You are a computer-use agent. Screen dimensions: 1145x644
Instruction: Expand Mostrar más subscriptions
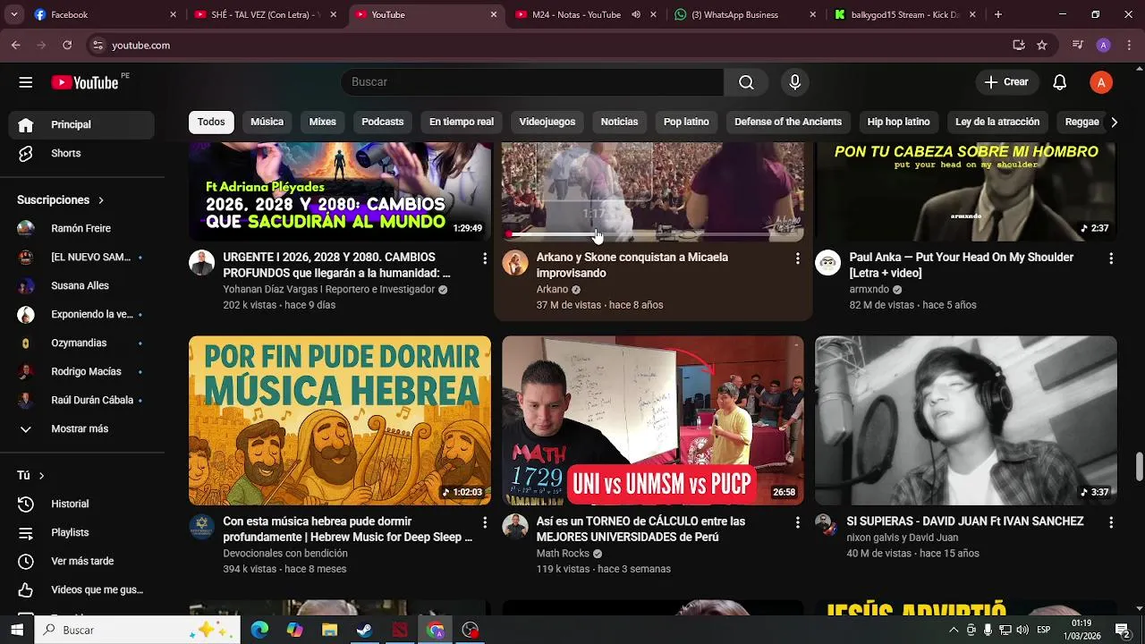coord(81,428)
